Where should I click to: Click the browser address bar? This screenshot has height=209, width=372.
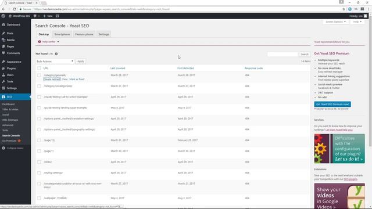click(180, 9)
